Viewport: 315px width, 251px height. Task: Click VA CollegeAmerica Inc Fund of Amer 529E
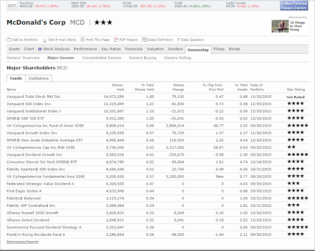click(x=45, y=126)
